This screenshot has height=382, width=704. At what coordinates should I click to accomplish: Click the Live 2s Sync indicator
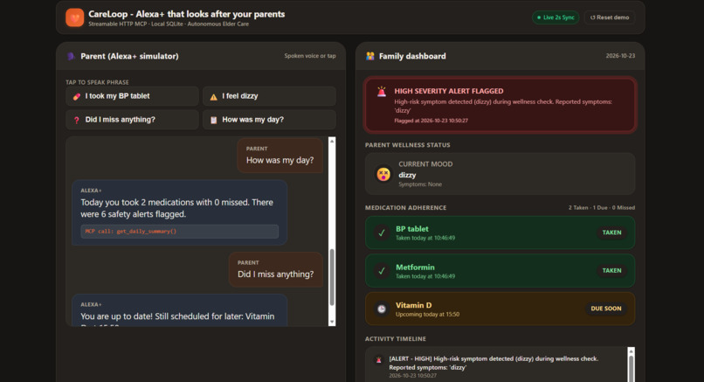[556, 17]
